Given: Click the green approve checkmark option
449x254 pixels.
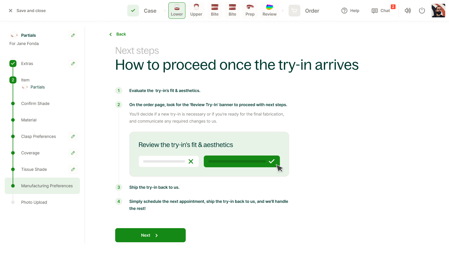Looking at the screenshot, I should click(242, 161).
